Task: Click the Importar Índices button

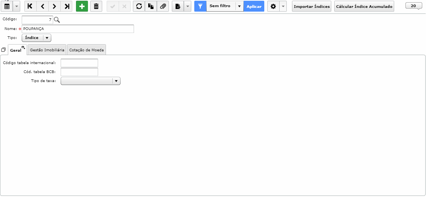Action: pyautogui.click(x=311, y=6)
